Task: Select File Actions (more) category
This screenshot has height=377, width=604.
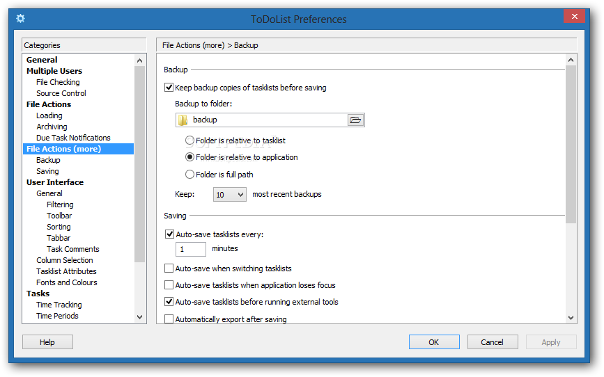Action: [79, 149]
